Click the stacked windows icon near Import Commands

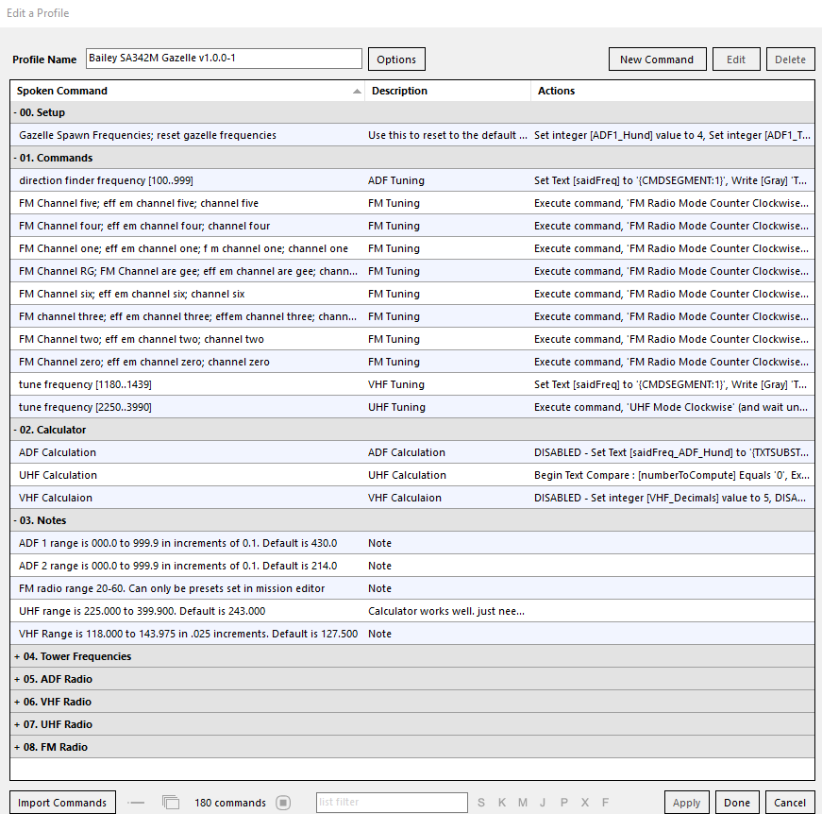(171, 803)
